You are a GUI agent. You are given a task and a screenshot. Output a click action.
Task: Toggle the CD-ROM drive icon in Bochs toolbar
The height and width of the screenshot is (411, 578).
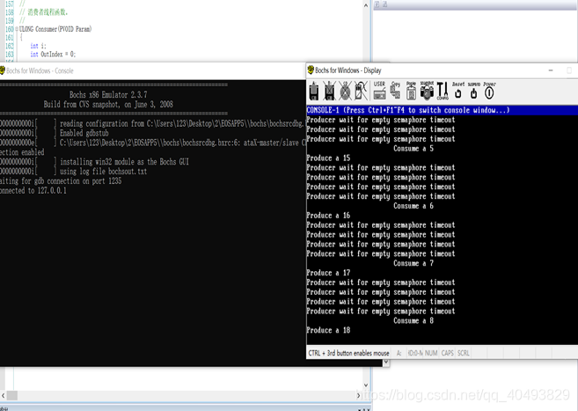click(x=346, y=91)
